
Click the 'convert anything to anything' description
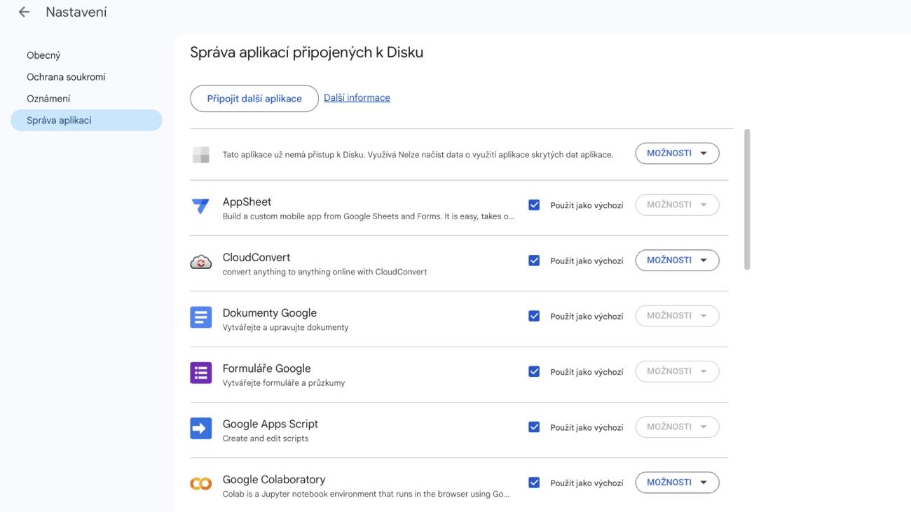click(x=324, y=272)
